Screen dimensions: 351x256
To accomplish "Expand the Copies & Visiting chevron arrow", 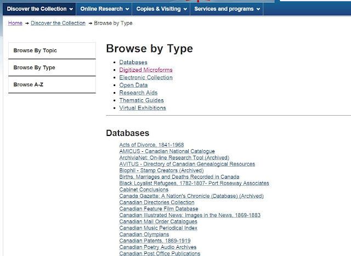I will 185,9.
